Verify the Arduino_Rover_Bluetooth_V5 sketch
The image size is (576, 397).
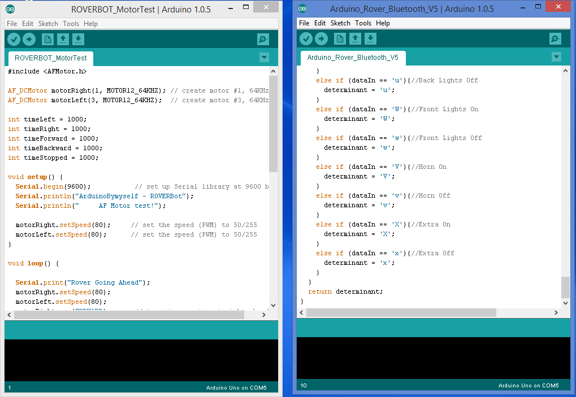pyautogui.click(x=306, y=38)
